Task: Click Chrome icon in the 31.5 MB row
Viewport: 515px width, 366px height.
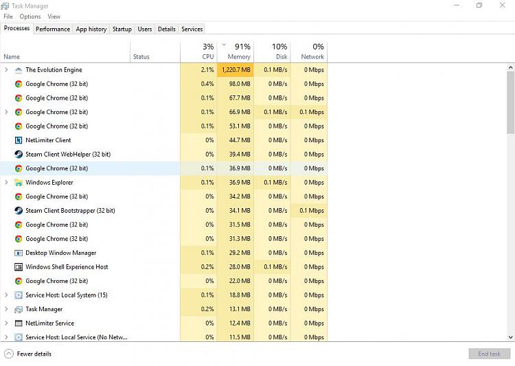Action: pyautogui.click(x=19, y=225)
